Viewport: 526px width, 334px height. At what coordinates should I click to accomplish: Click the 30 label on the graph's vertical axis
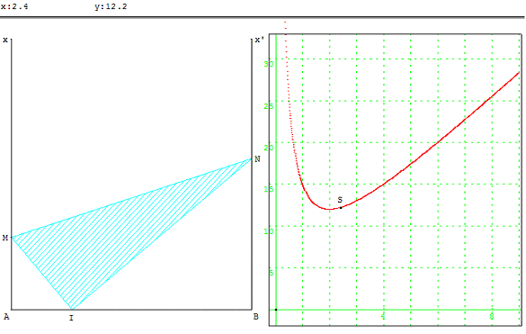[268, 64]
